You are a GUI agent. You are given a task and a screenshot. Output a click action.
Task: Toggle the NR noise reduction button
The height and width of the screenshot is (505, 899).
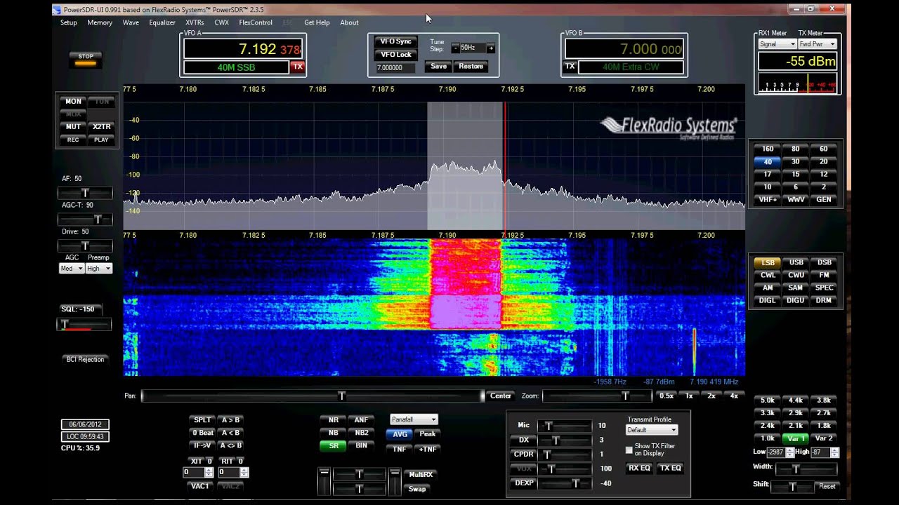(x=333, y=420)
